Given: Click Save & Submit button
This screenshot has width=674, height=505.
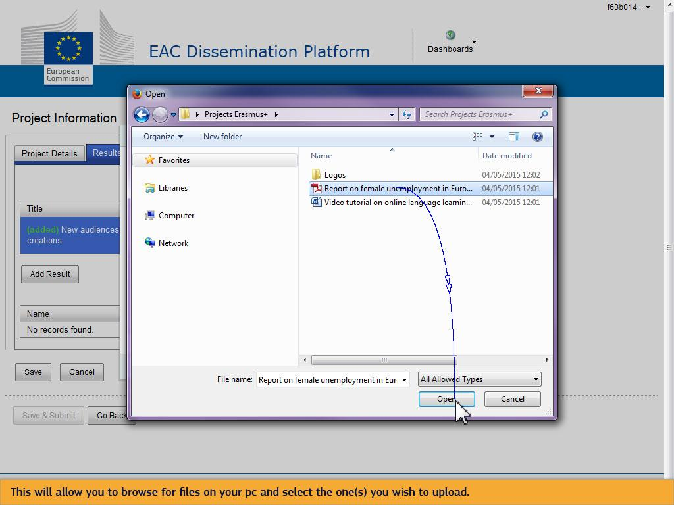Looking at the screenshot, I should coord(49,416).
